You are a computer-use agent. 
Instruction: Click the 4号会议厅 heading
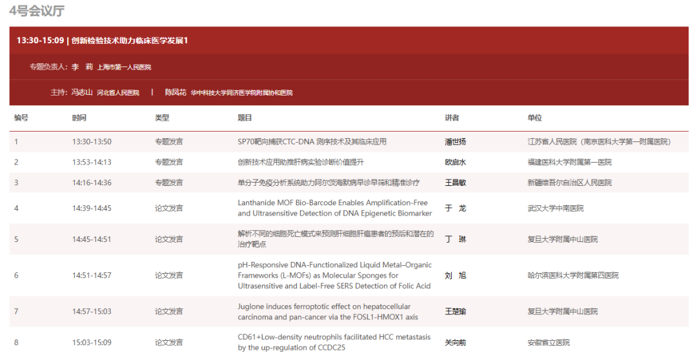click(37, 11)
